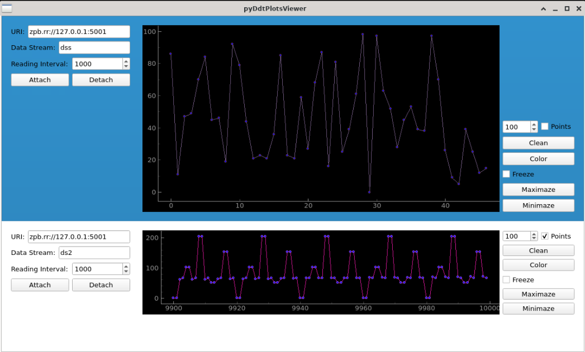Viewport: 585px width, 352px height.
Task: Focus URI field in top panel
Action: [x=79, y=32]
